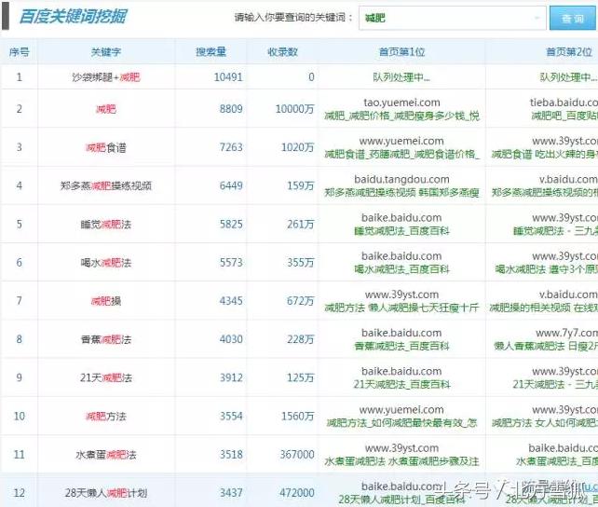Click search volume 3518

point(231,455)
